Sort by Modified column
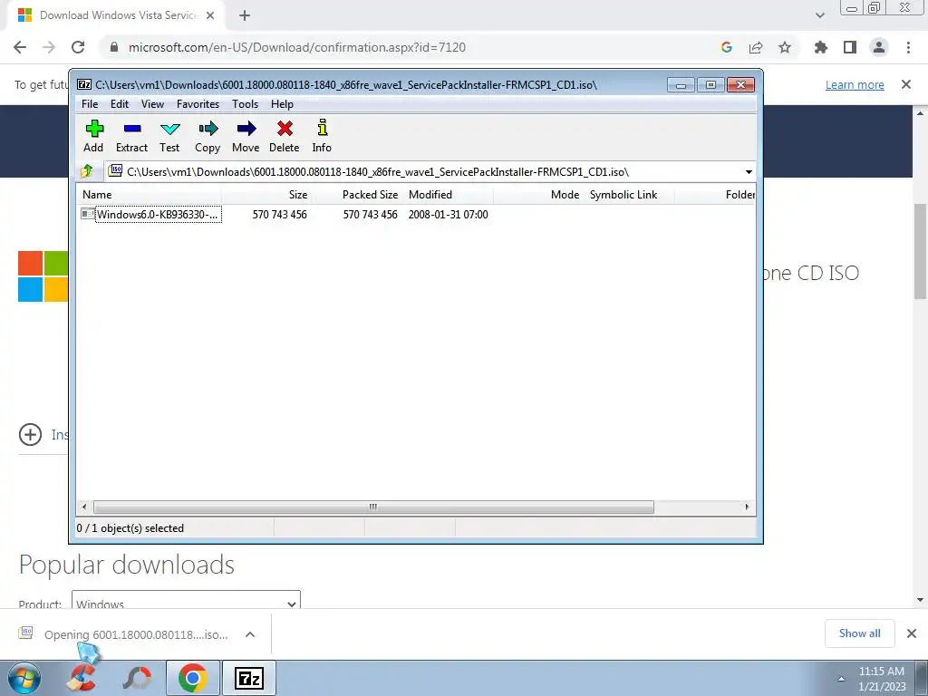This screenshot has height=696, width=928. point(448,195)
